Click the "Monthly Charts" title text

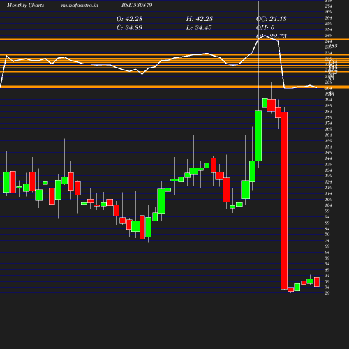pos(26,5)
